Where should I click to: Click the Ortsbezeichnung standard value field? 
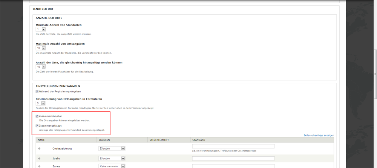click(233, 146)
